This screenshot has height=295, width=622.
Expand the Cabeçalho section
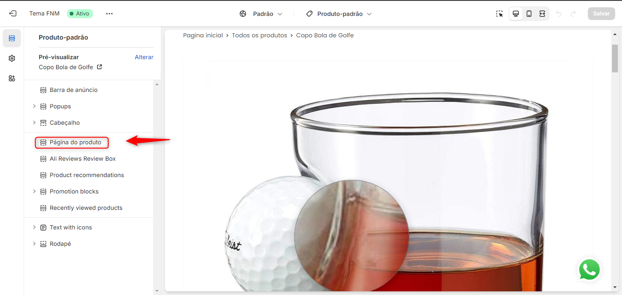coord(34,122)
